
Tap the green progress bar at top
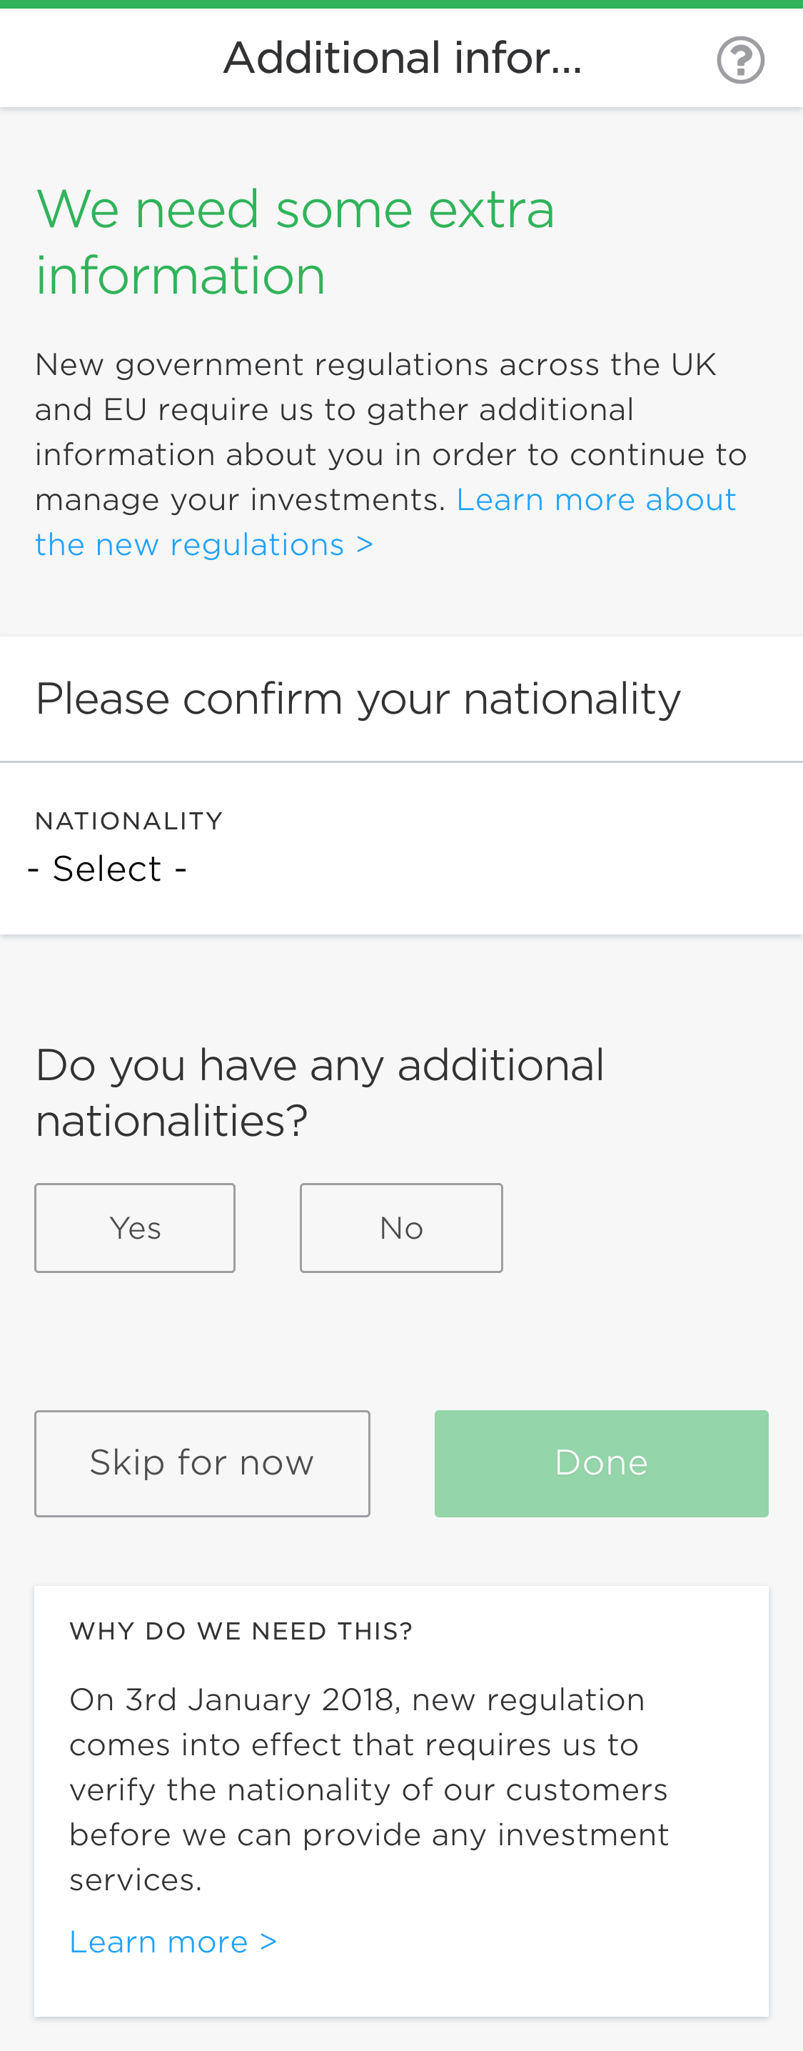[401, 4]
